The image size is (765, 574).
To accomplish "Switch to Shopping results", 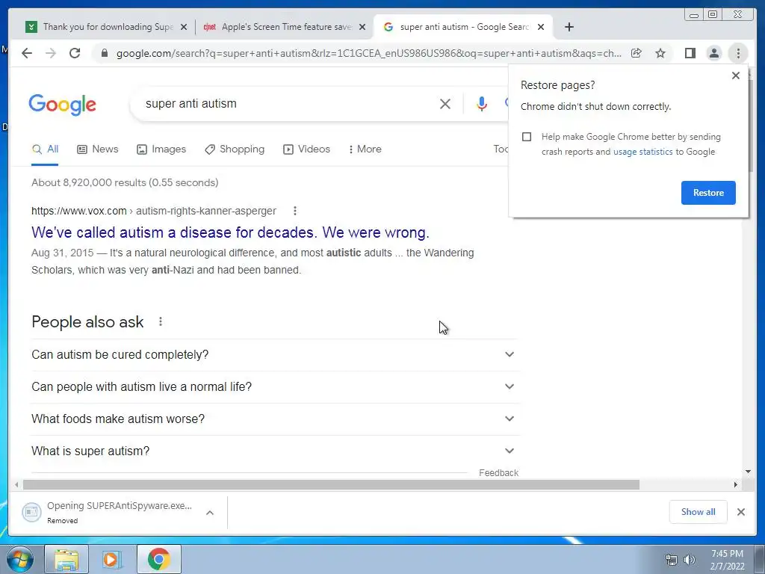I will click(235, 149).
